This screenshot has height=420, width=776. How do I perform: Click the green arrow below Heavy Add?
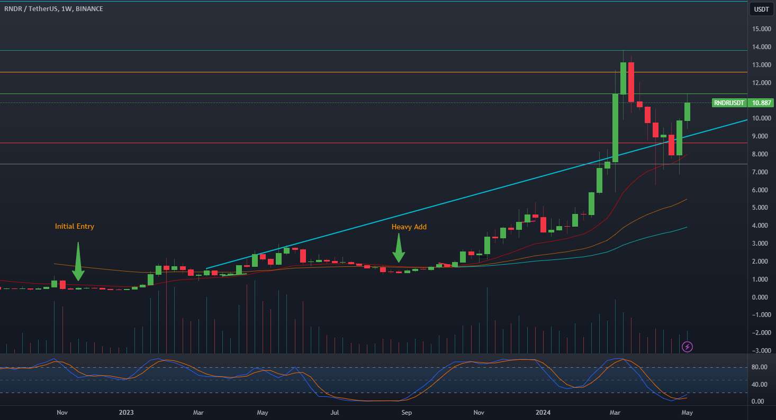(399, 248)
